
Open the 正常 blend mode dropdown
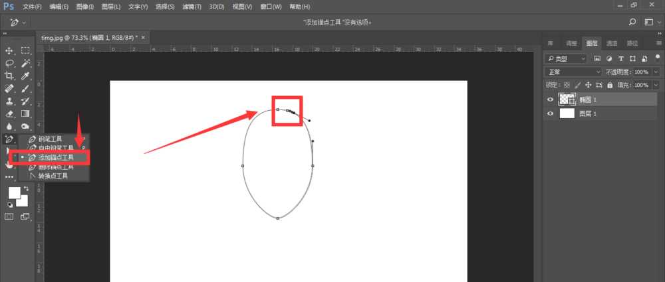[572, 72]
